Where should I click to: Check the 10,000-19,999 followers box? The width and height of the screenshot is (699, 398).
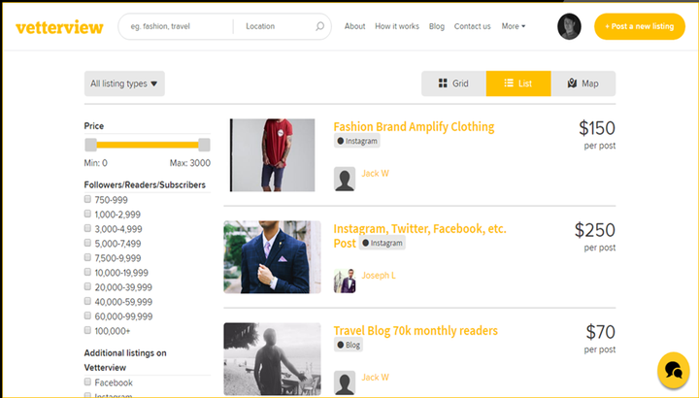coord(87,272)
